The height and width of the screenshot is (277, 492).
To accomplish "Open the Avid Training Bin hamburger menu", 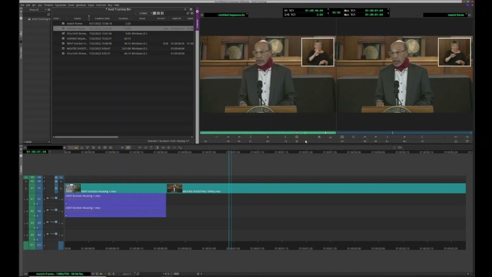I will click(x=192, y=13).
